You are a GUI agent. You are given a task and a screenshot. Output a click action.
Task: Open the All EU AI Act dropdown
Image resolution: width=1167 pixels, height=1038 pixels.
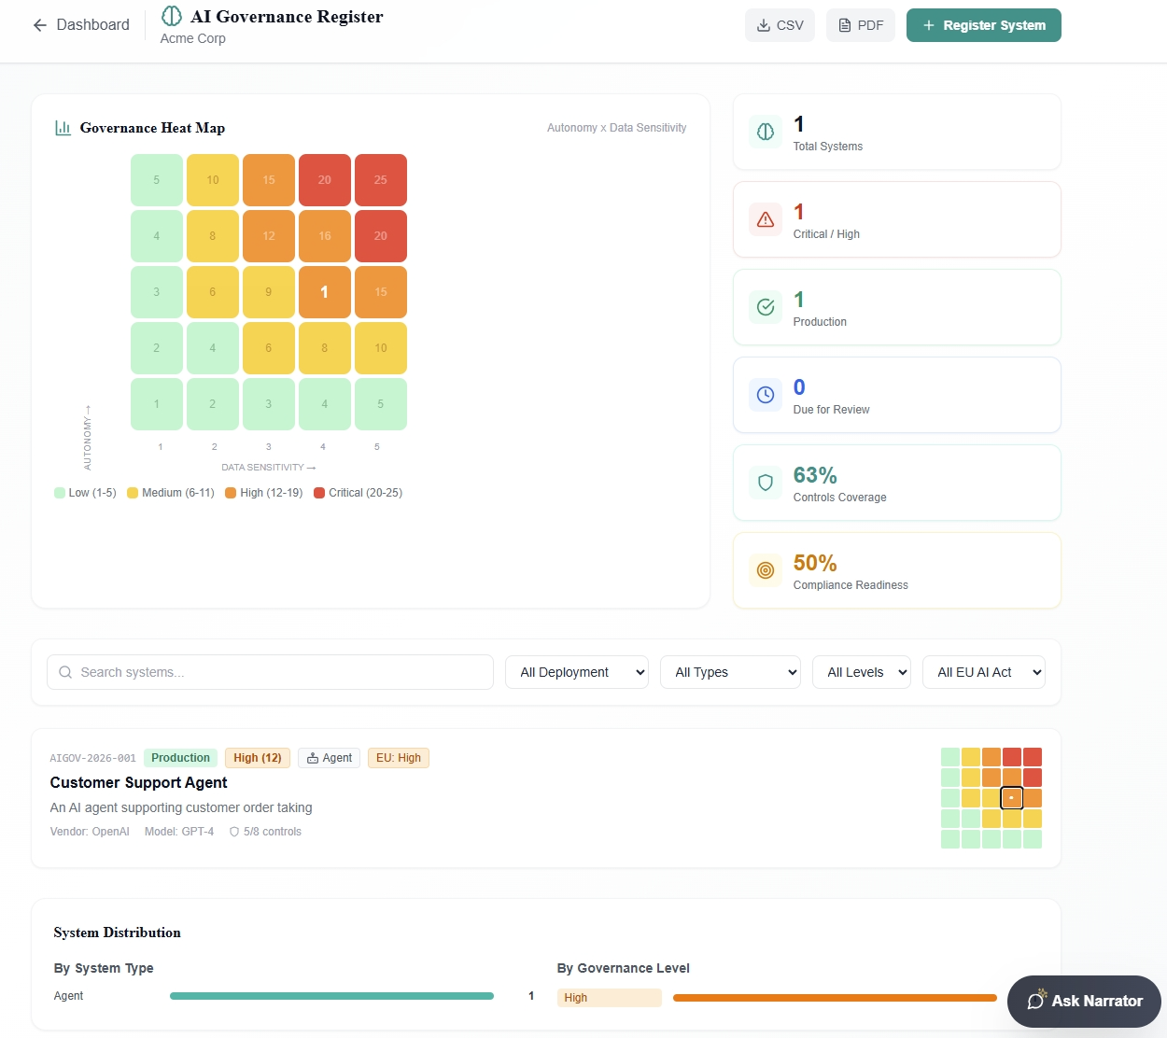point(983,671)
